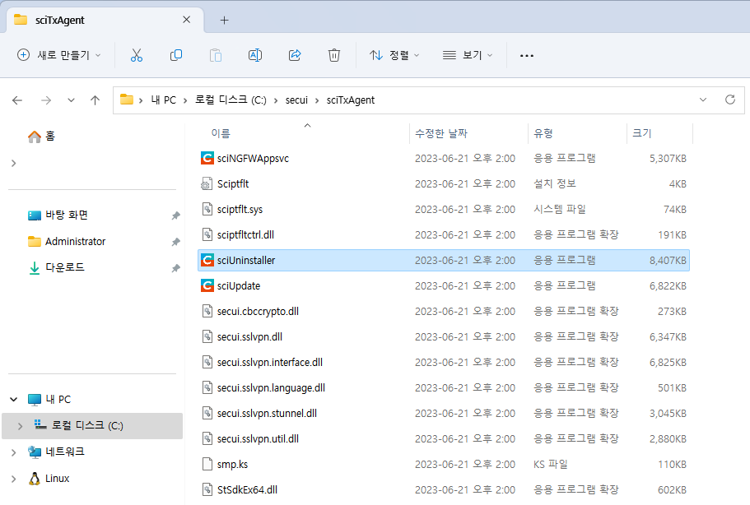The width and height of the screenshot is (750, 505).
Task: Click the Delete trash can icon
Action: [334, 55]
